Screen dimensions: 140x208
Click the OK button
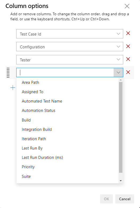coord(106,199)
